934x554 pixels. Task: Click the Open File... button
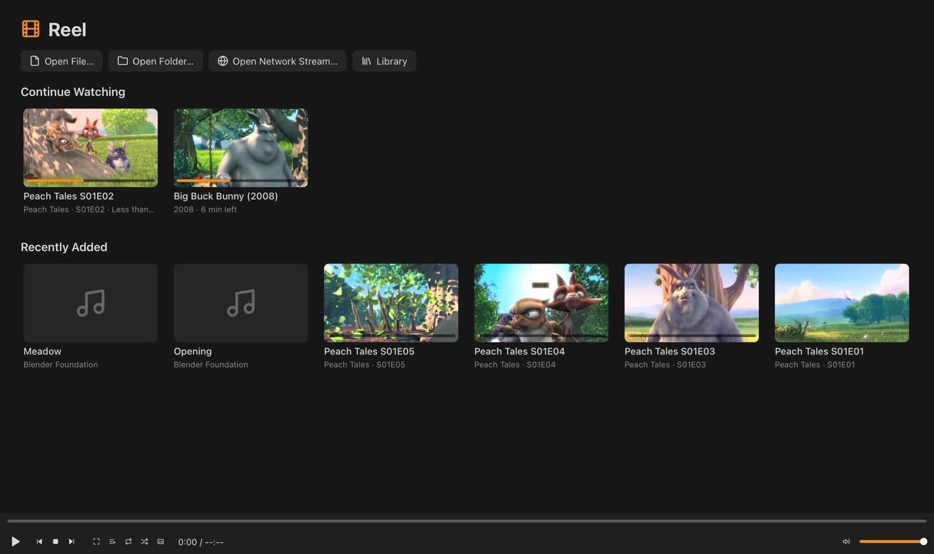[61, 61]
